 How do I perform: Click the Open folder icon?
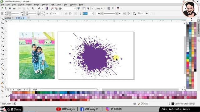[6, 8]
